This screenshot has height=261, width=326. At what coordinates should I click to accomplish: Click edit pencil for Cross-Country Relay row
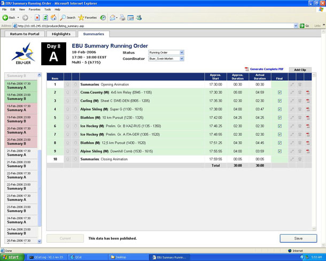(x=292, y=93)
